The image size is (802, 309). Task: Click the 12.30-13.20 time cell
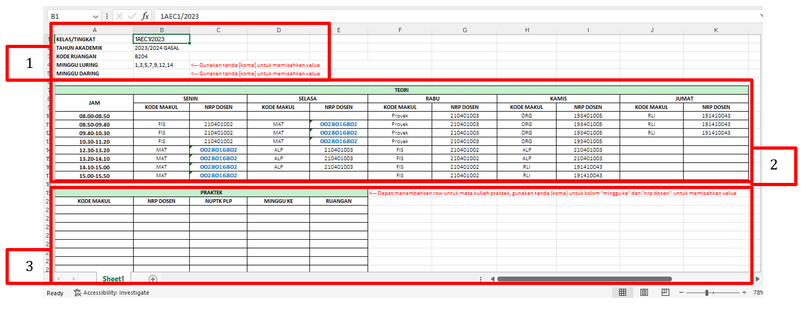coord(94,150)
